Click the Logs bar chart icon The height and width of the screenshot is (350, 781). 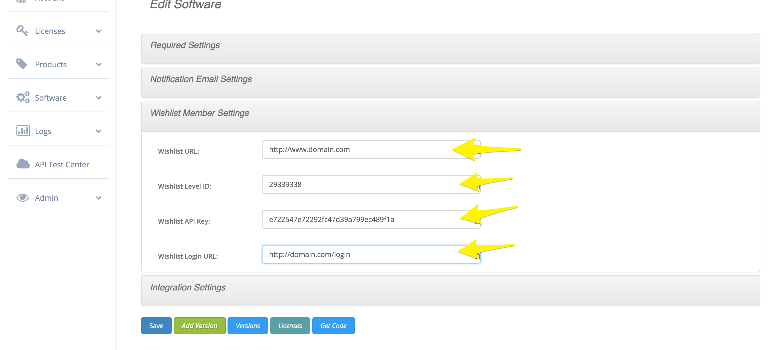(x=23, y=131)
